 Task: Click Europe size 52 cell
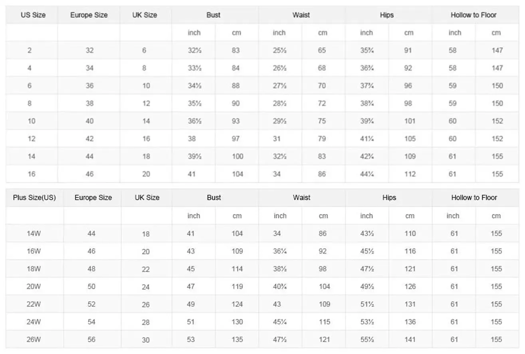pyautogui.click(x=91, y=304)
